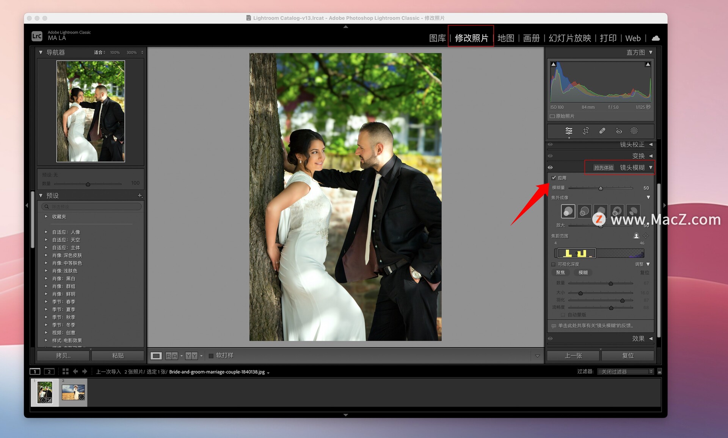This screenshot has width=728, height=438.
Task: Open the 过滤器 dropdown at bottom right
Action: coord(625,371)
